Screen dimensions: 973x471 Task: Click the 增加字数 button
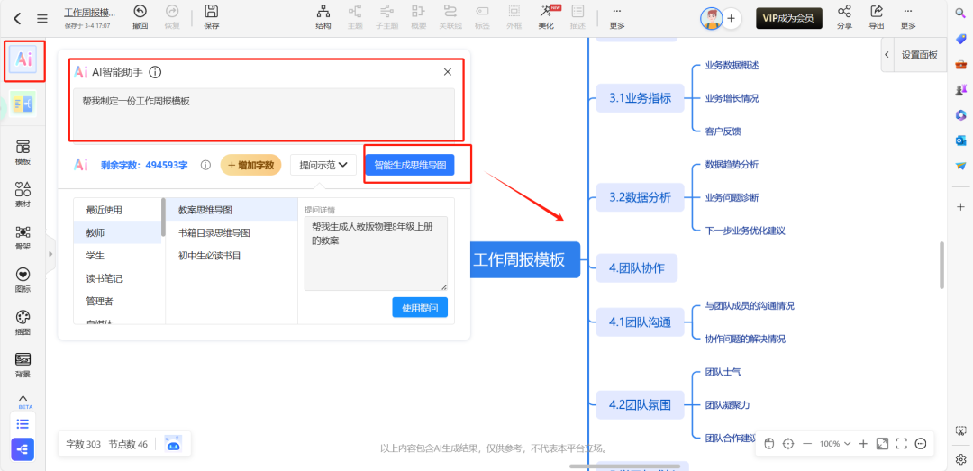[250, 165]
